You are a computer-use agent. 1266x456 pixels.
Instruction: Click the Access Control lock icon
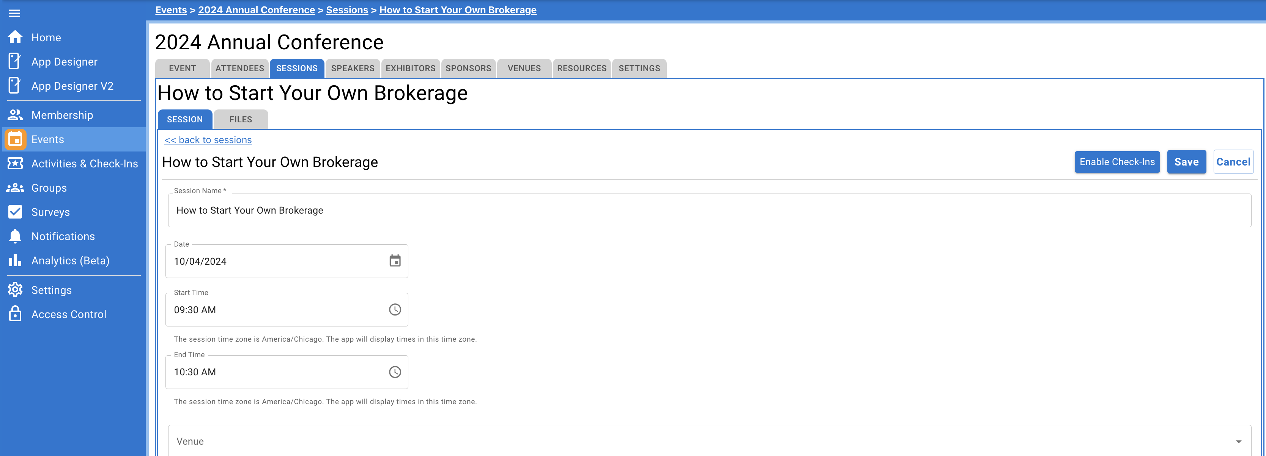click(x=15, y=314)
